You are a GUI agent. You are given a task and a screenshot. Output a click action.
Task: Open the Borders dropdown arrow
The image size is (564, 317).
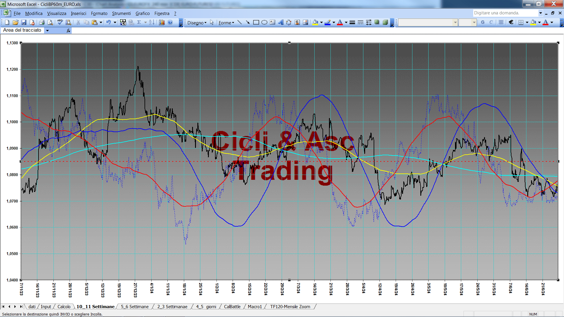[x=527, y=22]
